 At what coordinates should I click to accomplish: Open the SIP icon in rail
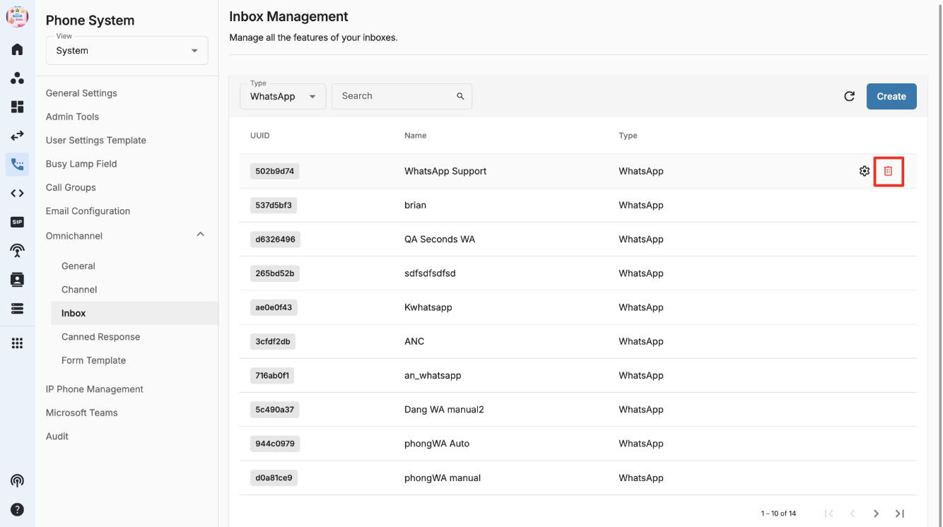point(17,222)
